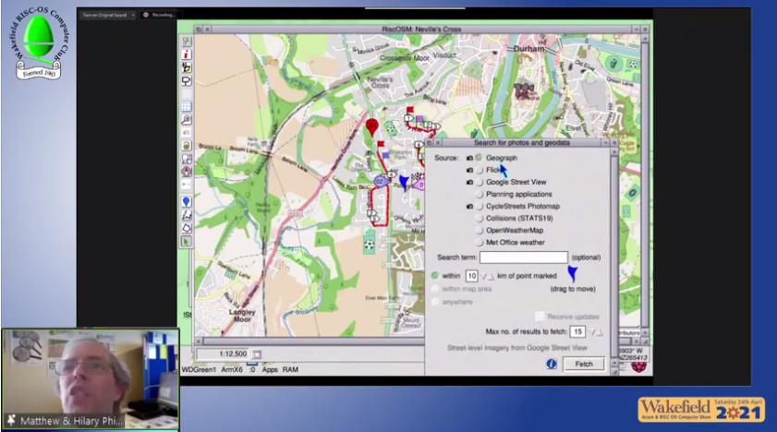This screenshot has height=432, width=777.
Task: Click the Wakefield RISC OS club logo
Action: pos(39,43)
